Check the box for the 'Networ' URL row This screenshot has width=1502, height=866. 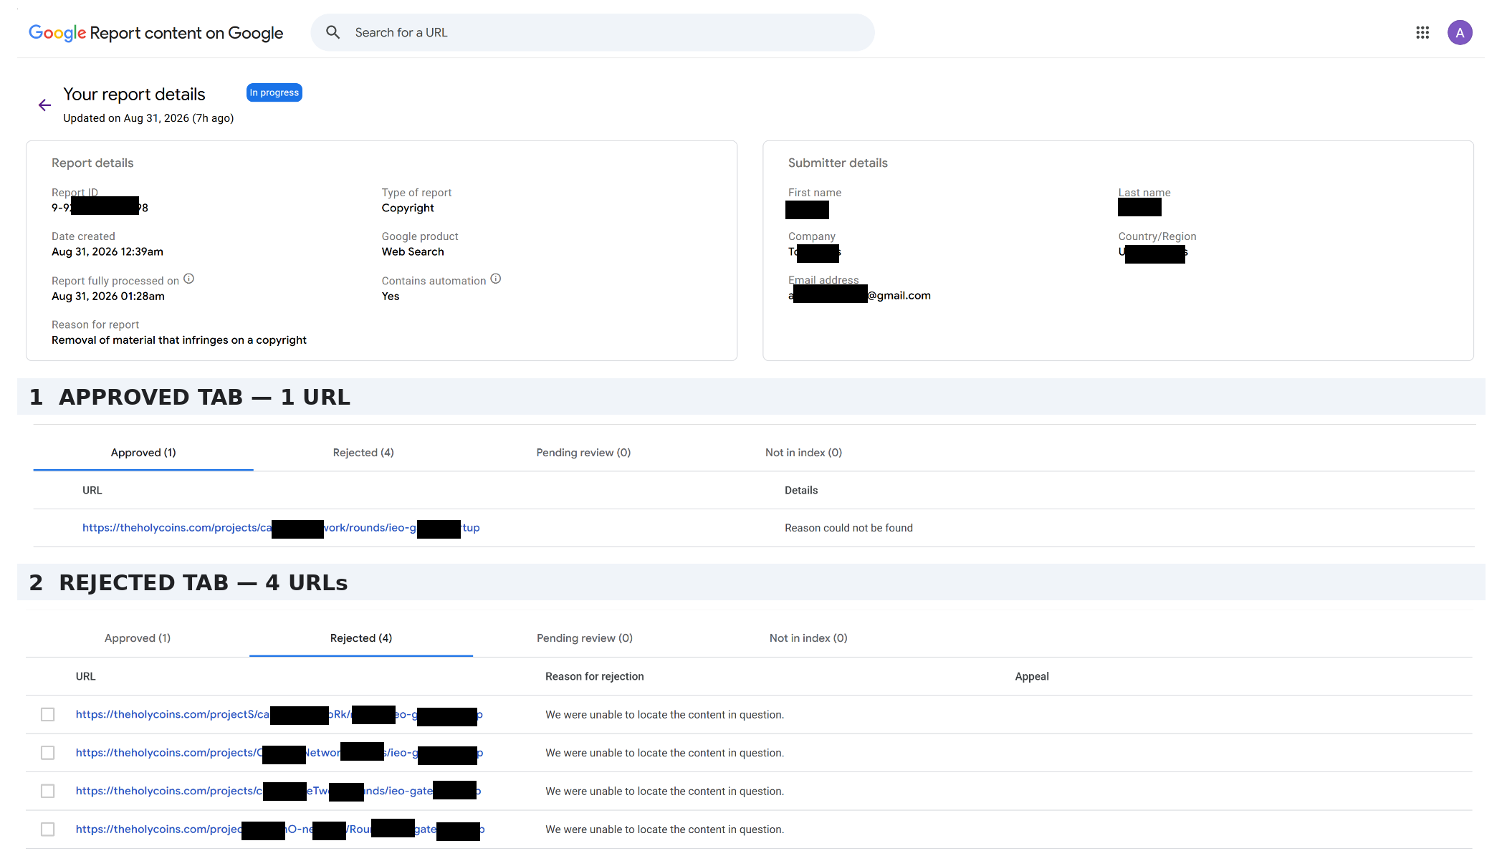(48, 753)
